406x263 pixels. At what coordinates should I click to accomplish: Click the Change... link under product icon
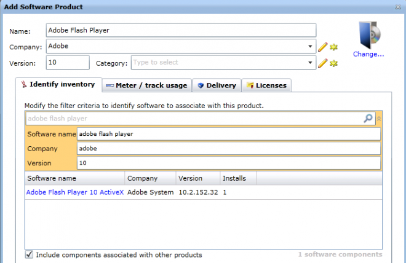[368, 54]
